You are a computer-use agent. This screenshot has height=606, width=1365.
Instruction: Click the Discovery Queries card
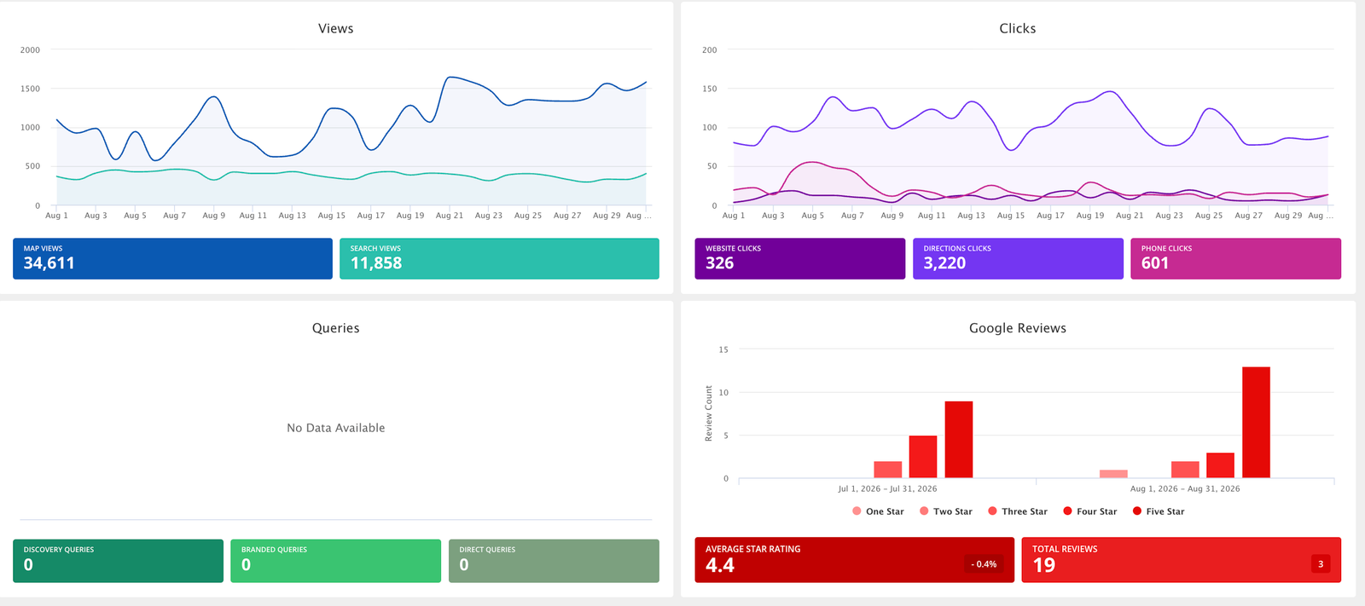(118, 561)
